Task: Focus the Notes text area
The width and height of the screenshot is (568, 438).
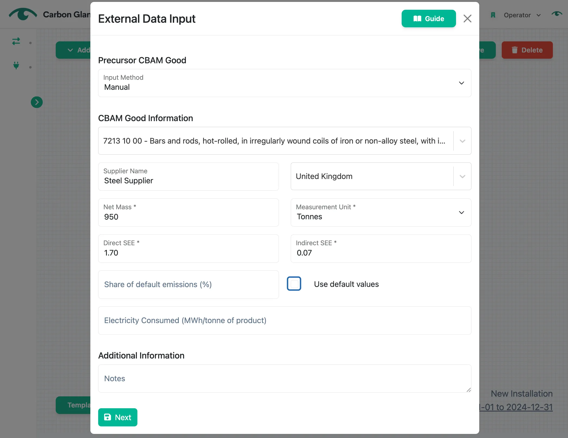Action: tap(285, 379)
